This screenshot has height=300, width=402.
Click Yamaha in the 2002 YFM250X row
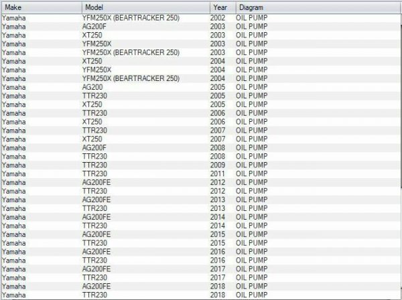coord(14,18)
